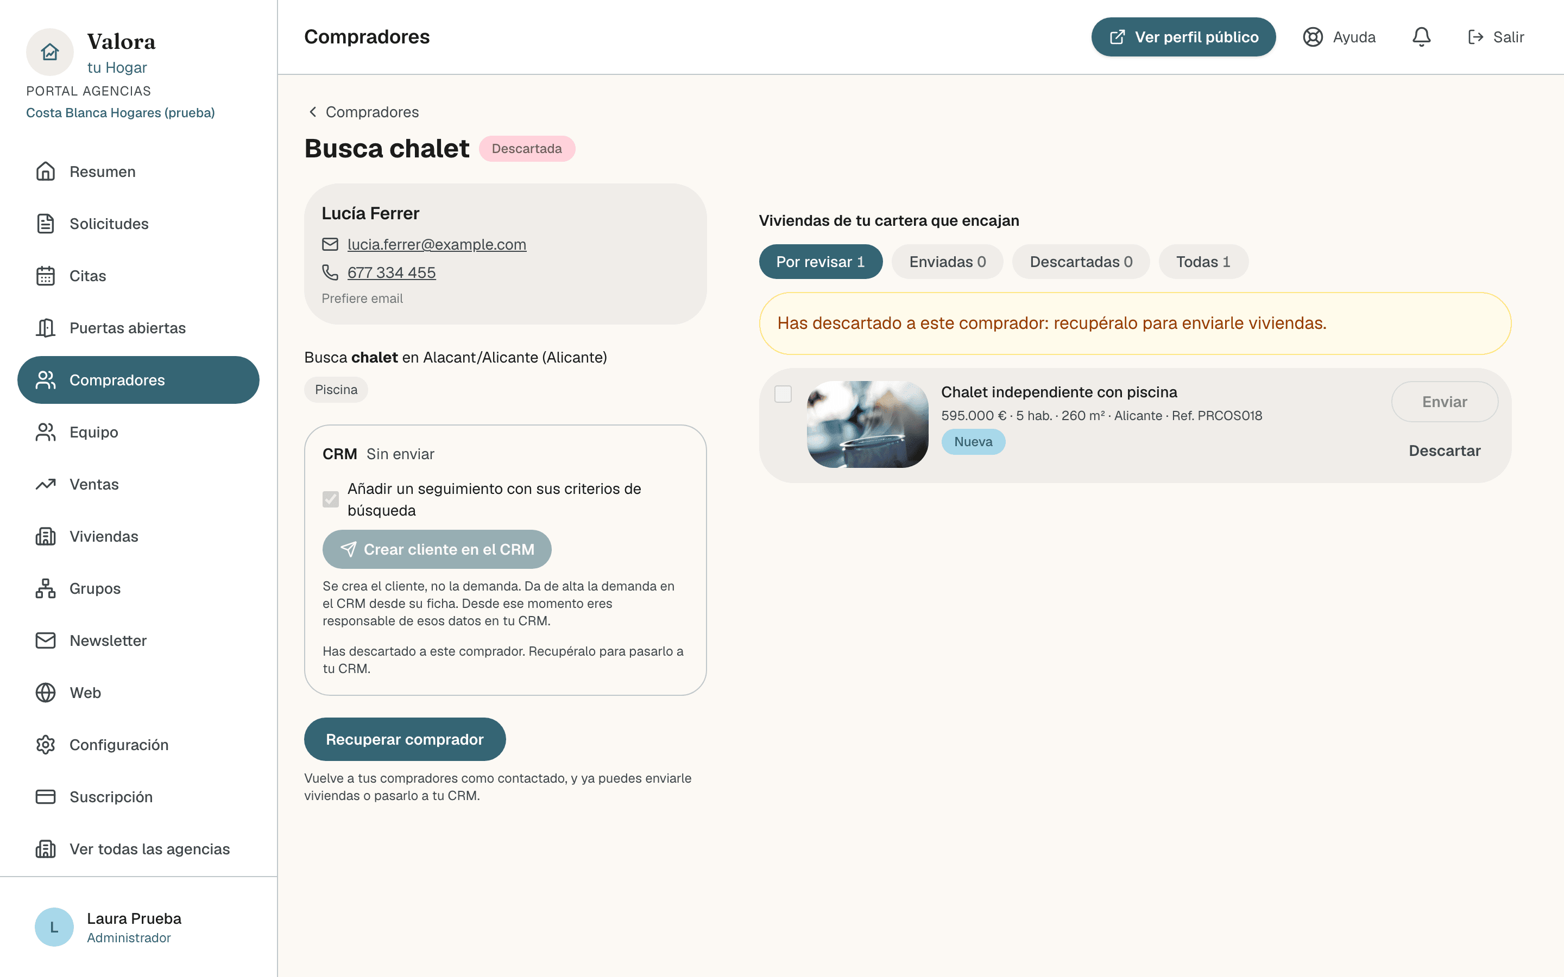This screenshot has height=977, width=1564.
Task: Click the Ver todas las agencias building icon
Action: click(45, 849)
